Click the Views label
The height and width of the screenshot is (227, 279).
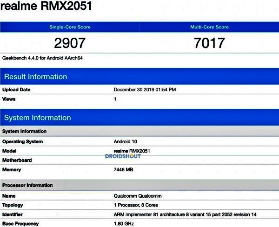coord(9,99)
